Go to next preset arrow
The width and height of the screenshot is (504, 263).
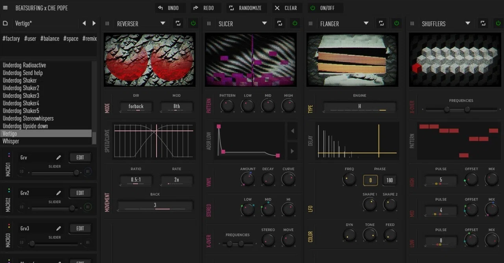[x=94, y=24]
